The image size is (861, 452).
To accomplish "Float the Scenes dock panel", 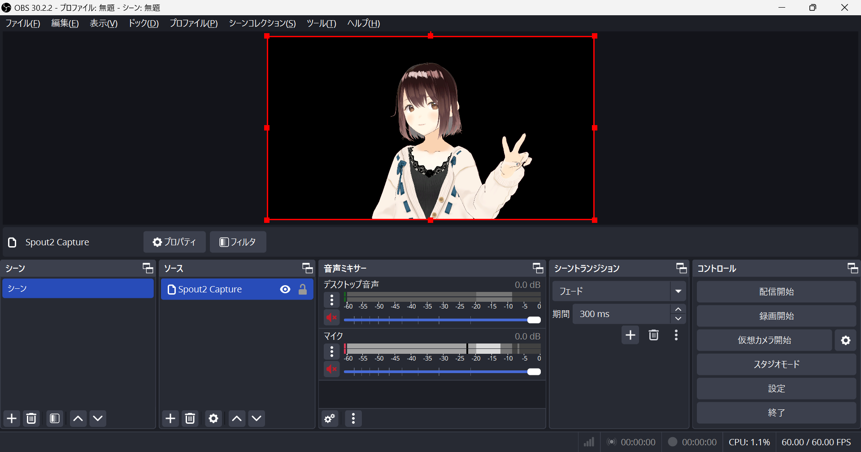I will (x=148, y=268).
